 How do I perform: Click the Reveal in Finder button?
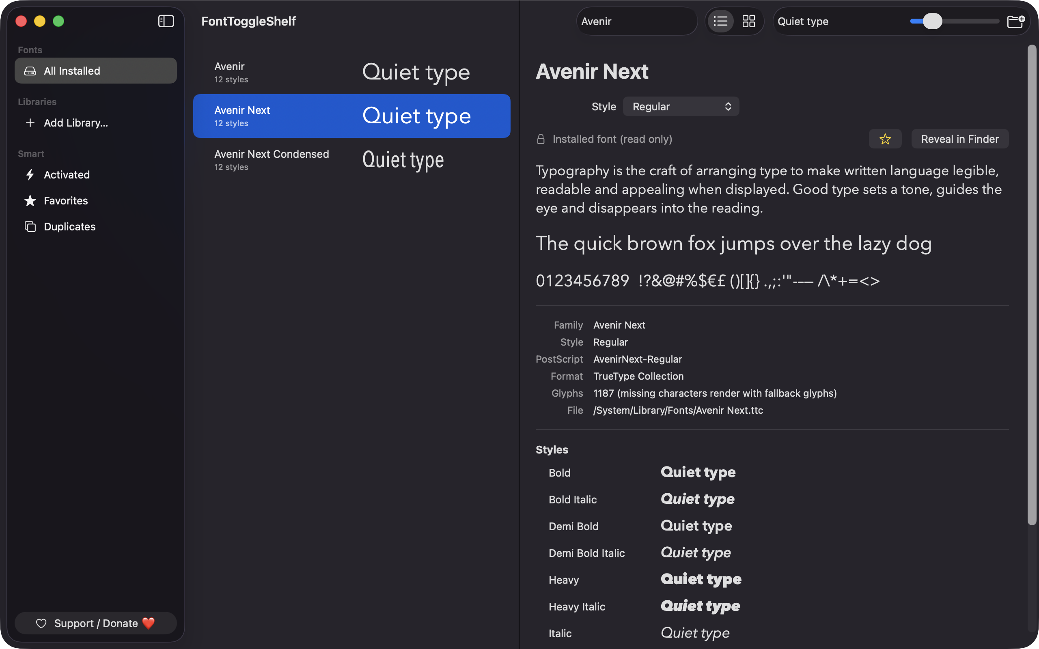[x=960, y=139]
